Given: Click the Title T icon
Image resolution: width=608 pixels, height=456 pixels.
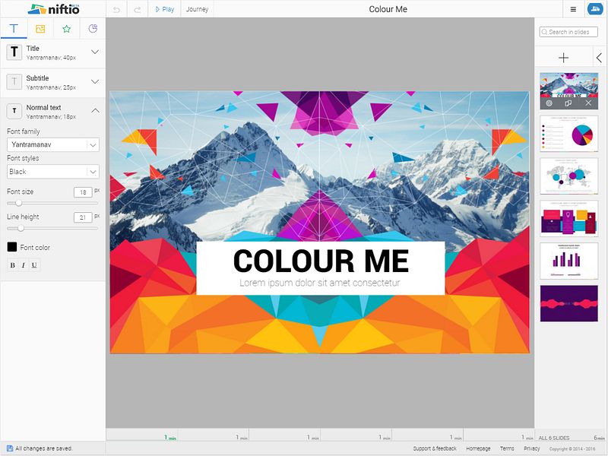Looking at the screenshot, I should coord(14,52).
